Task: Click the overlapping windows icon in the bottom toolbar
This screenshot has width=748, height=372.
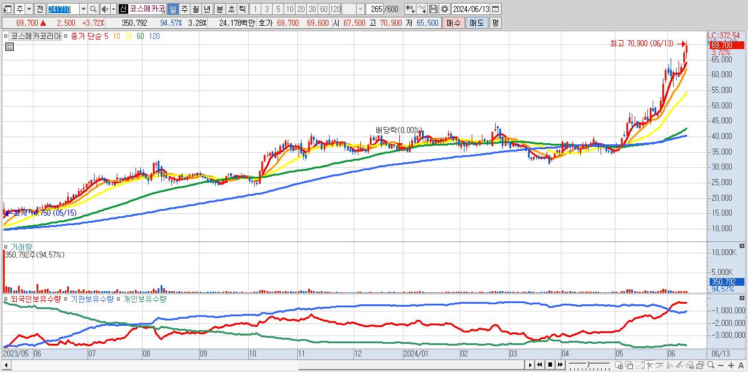Action: [629, 365]
